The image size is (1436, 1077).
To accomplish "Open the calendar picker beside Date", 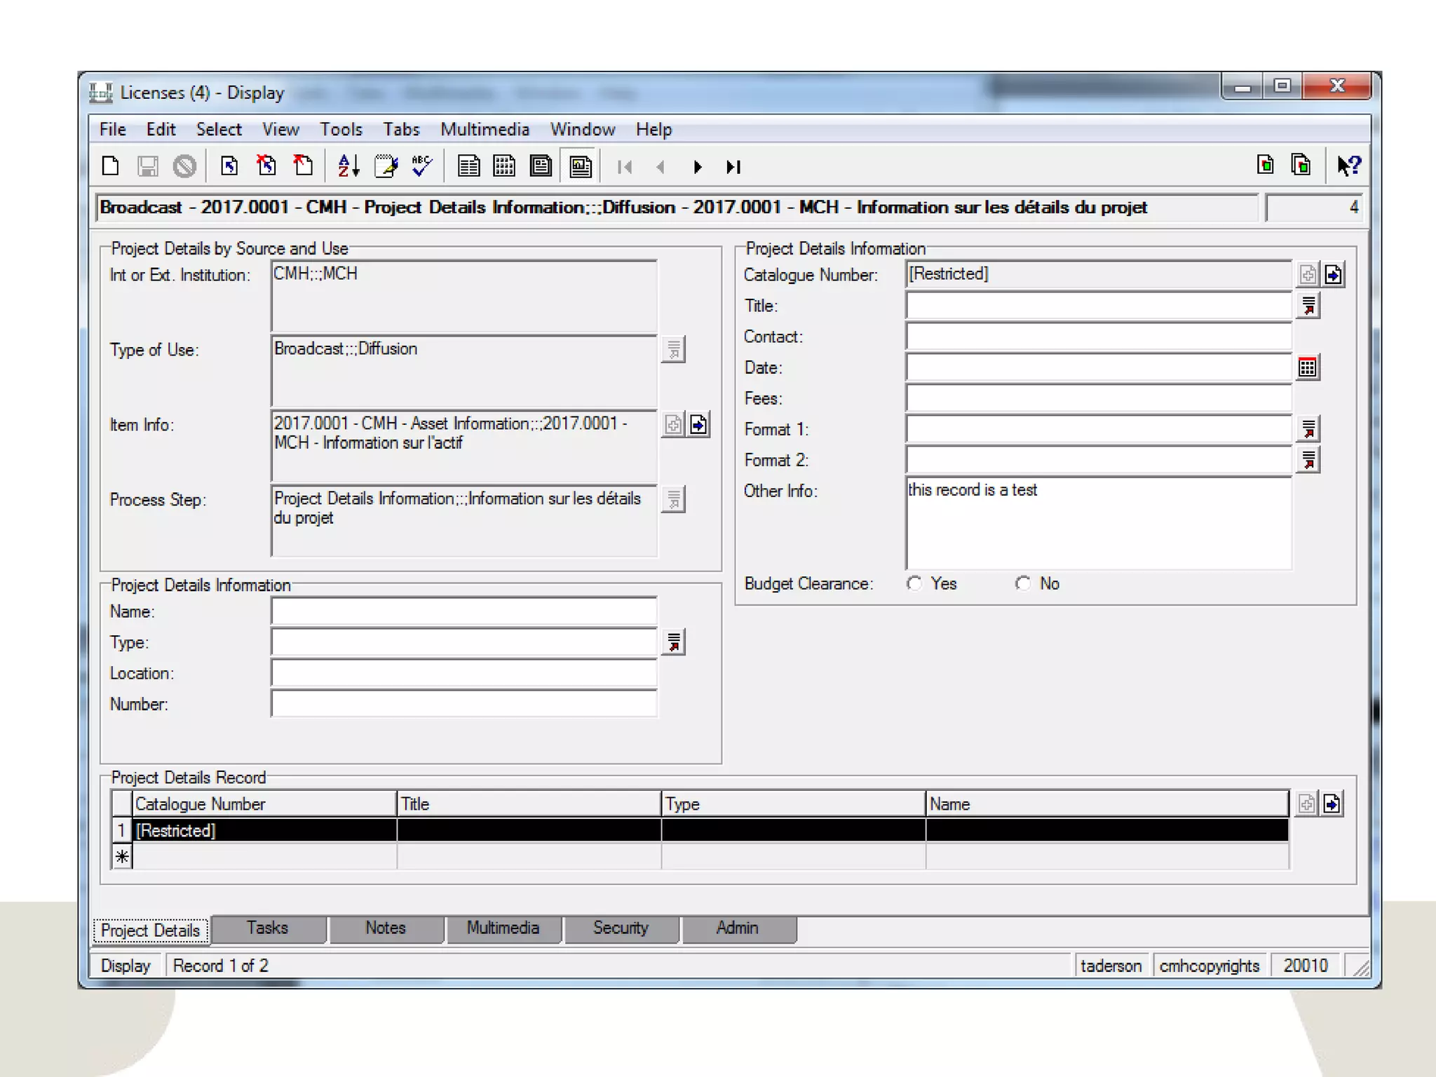I will [1308, 367].
